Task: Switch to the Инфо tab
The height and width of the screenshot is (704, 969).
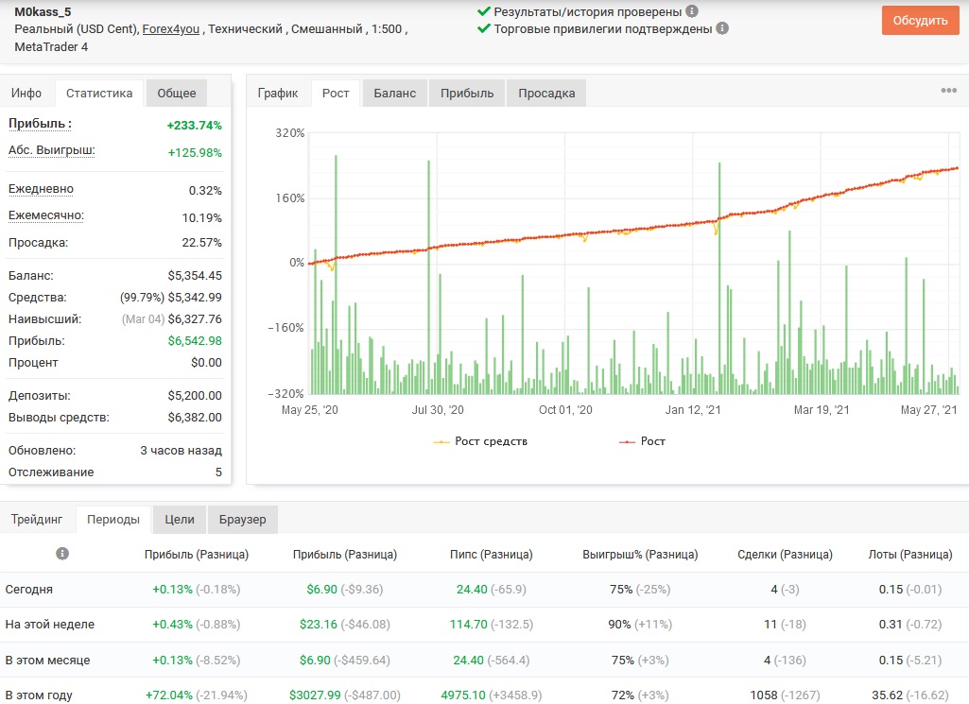Action: point(26,94)
